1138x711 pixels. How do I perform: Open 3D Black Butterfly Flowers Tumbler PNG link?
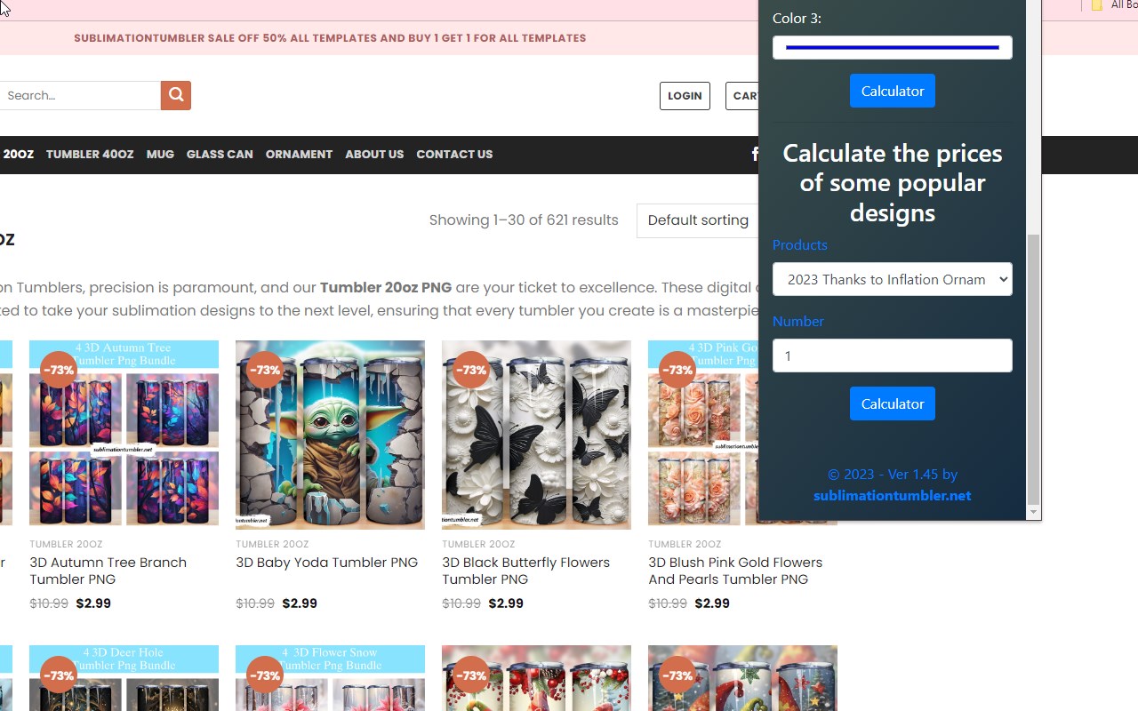tap(525, 571)
